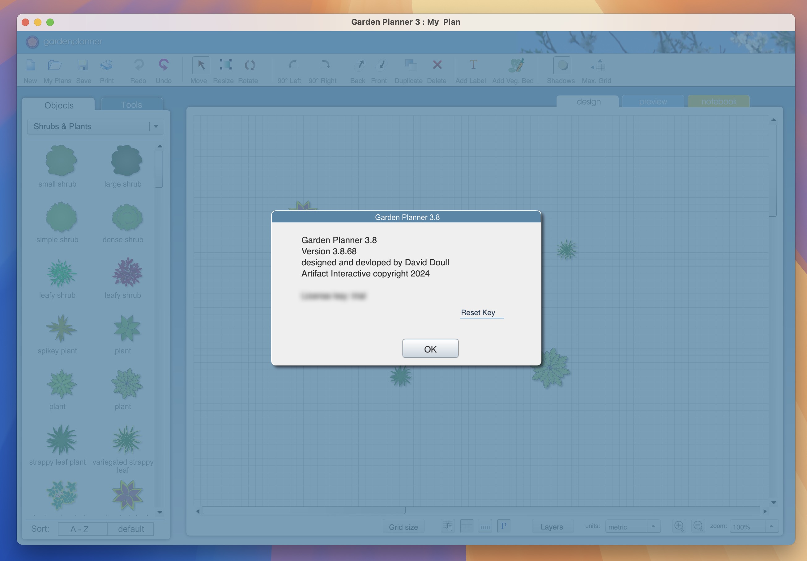Screen dimensions: 807x561
Task: Click the 90° Right rotate icon
Action: point(325,65)
